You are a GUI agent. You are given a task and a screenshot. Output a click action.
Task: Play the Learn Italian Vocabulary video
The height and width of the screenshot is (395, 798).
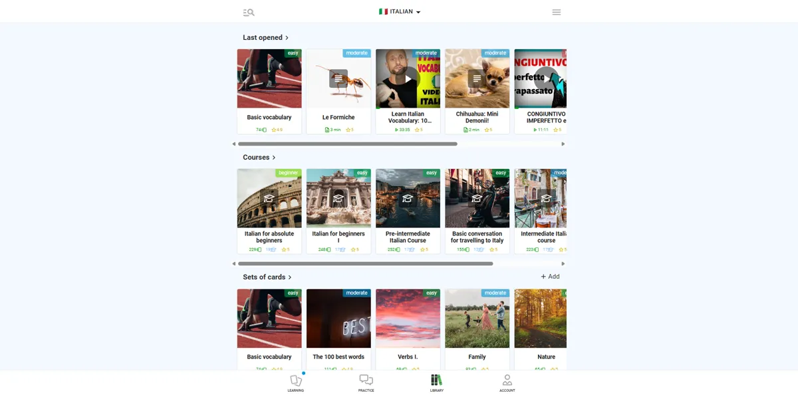(408, 78)
